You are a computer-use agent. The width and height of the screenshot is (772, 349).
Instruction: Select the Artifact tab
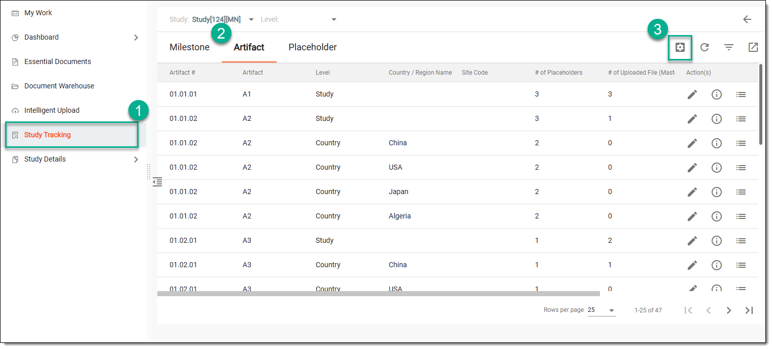coord(249,47)
